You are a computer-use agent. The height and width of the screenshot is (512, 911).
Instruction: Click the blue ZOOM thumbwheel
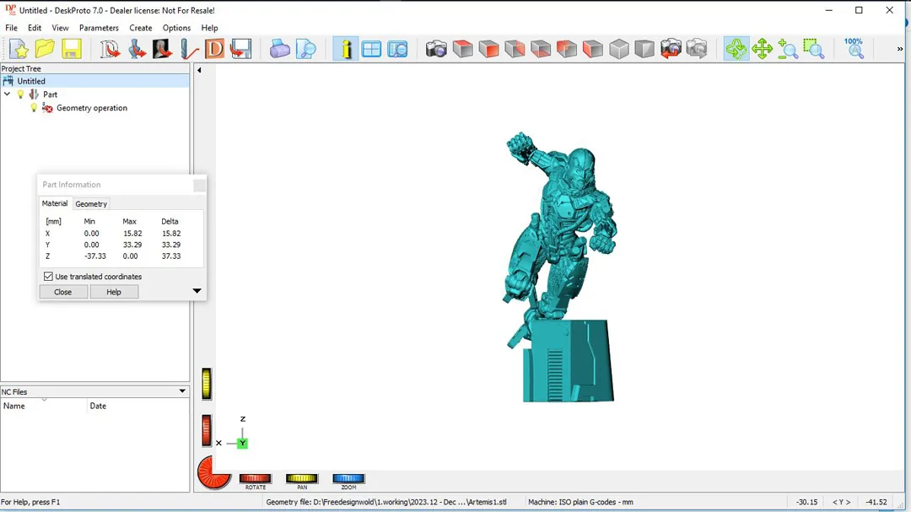click(x=348, y=479)
